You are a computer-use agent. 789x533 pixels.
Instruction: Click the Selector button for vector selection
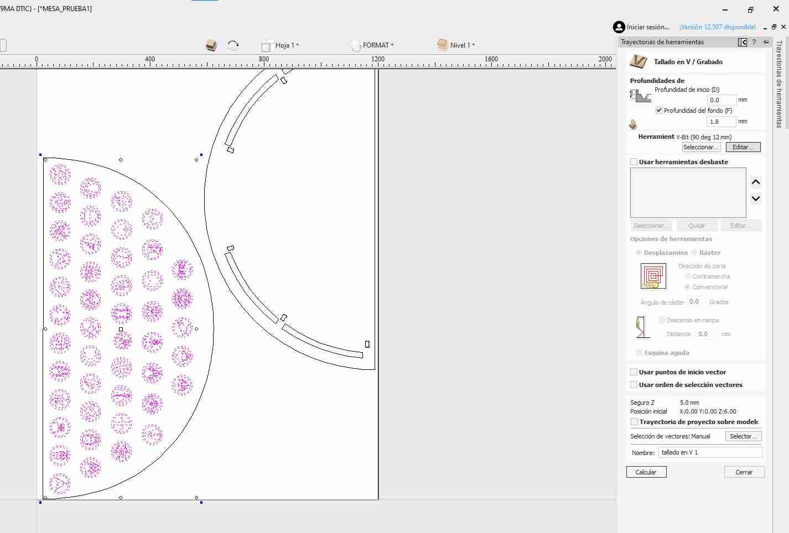(x=743, y=436)
